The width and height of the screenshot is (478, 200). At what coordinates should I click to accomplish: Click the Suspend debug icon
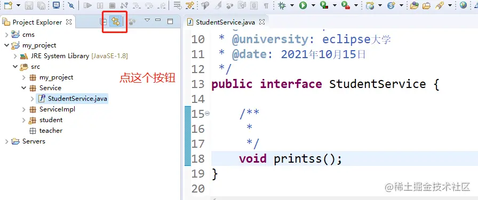coord(100,5)
